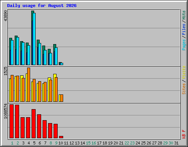Click day label 5 on the axis
The width and height of the screenshot is (188, 147).
click(34, 143)
